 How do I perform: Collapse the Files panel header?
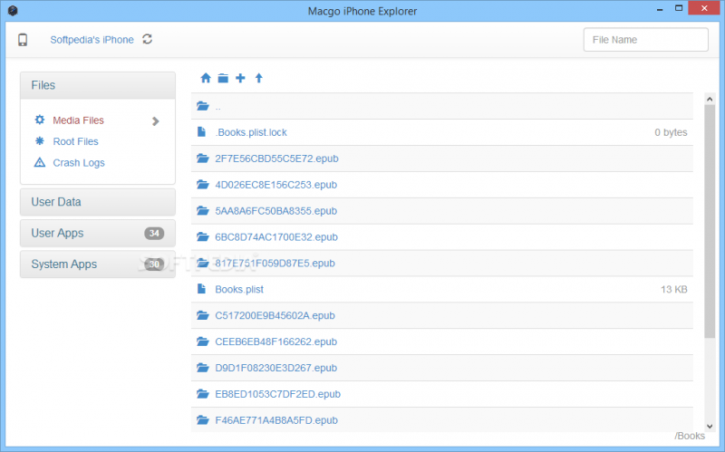[x=98, y=85]
